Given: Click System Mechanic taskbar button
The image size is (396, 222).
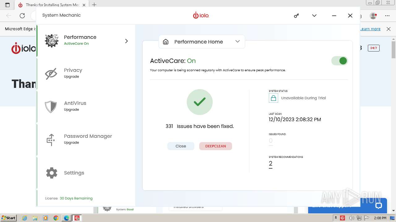Looking at the screenshot, I should (77, 218).
